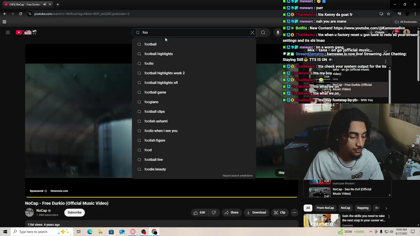Open the Windows Start menu
The width and height of the screenshot is (420, 236).
pyautogui.click(x=5, y=232)
